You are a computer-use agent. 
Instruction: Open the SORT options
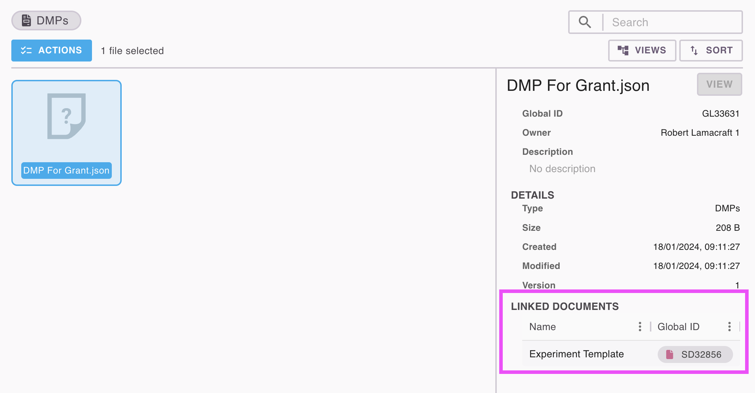(711, 51)
